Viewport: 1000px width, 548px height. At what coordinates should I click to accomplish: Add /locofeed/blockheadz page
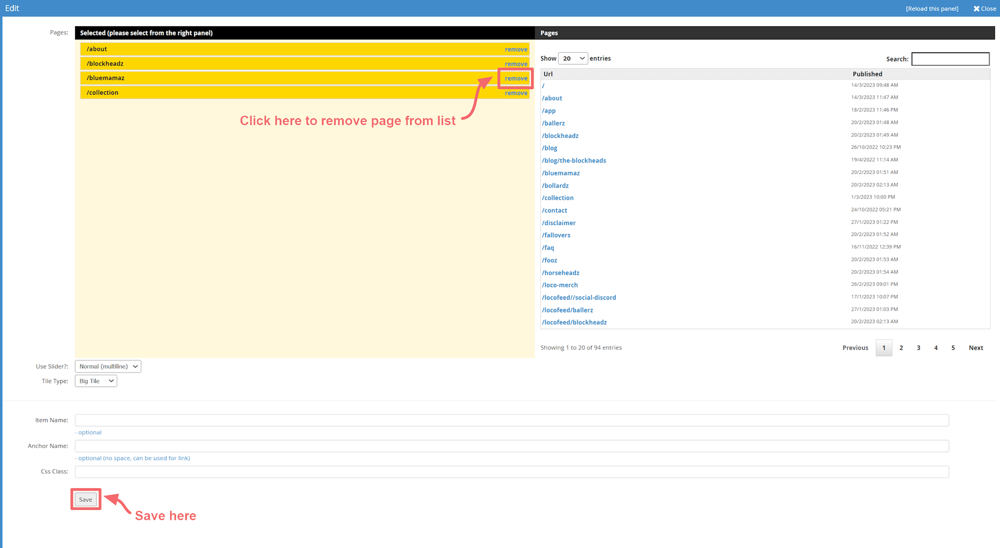click(574, 322)
